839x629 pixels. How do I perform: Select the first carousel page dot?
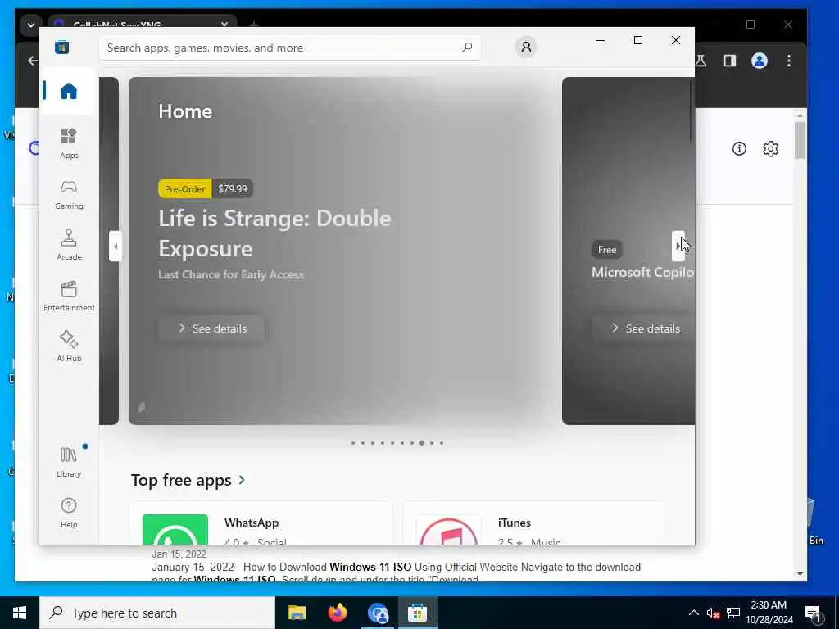(x=352, y=443)
